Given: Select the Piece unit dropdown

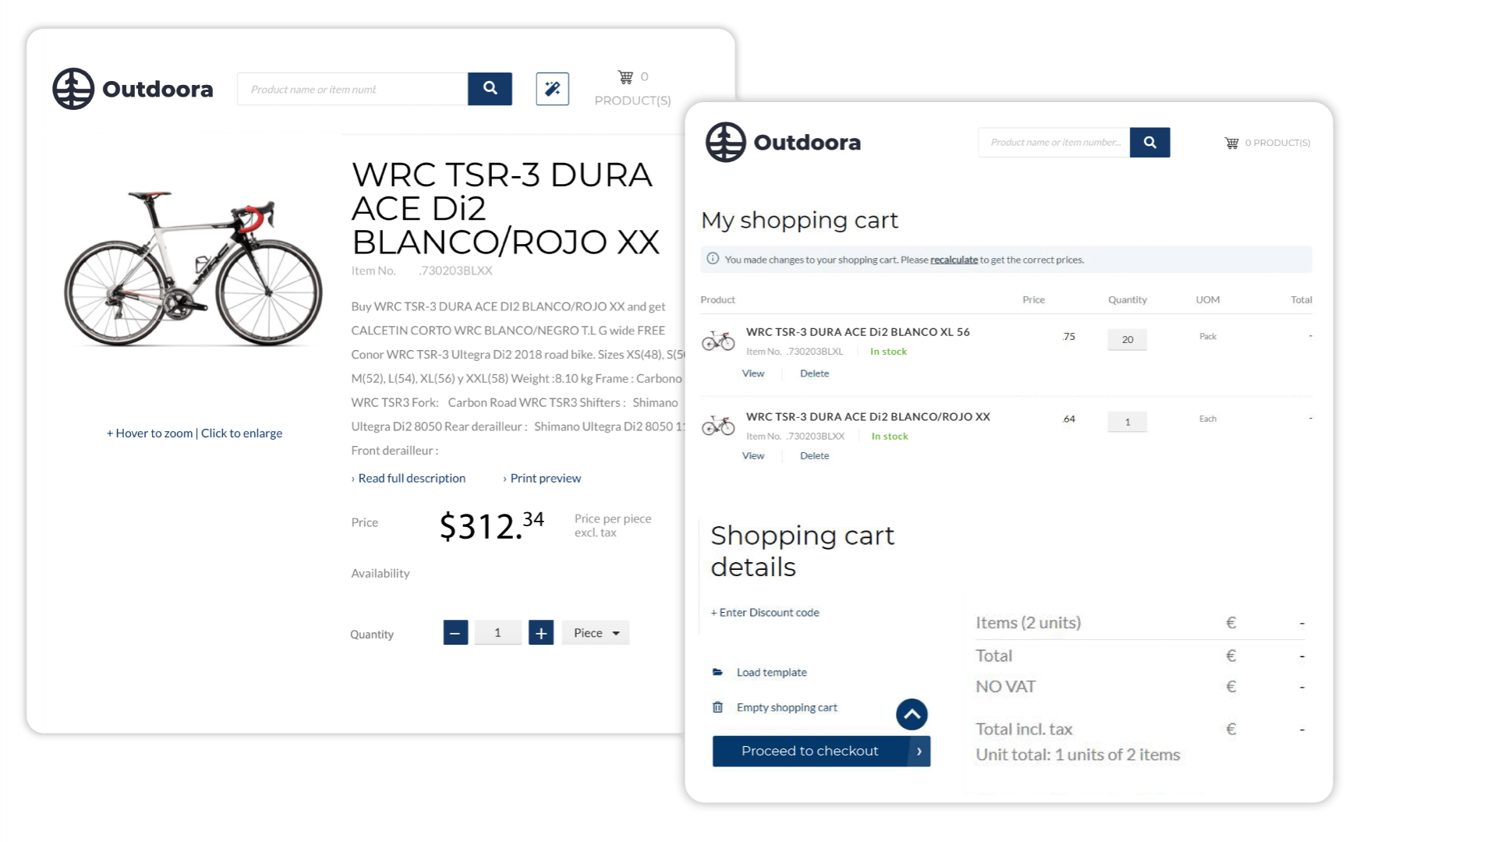Looking at the screenshot, I should point(598,632).
